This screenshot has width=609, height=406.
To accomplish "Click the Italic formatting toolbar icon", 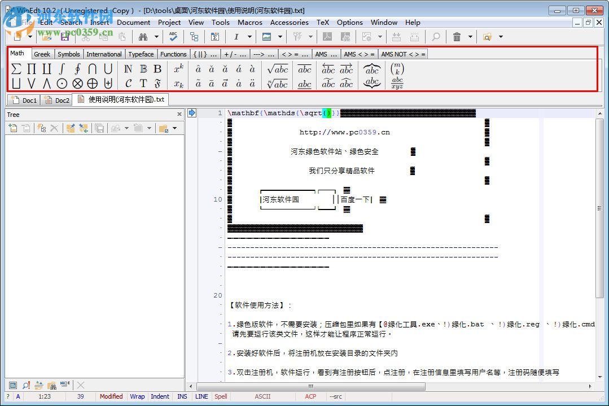I will coord(237,37).
